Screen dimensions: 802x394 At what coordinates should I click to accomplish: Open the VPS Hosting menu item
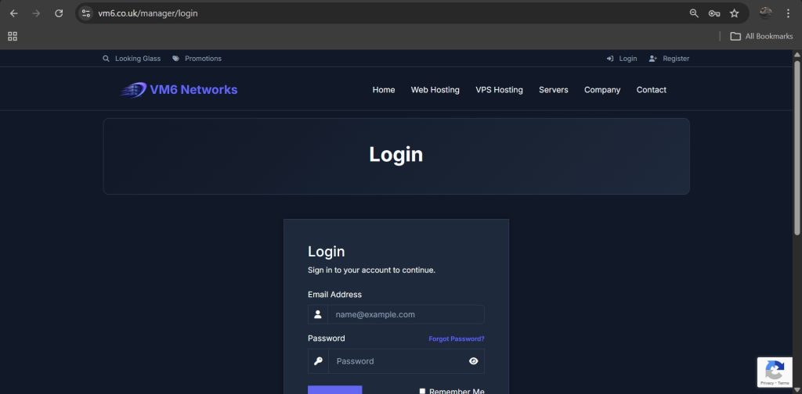(499, 90)
